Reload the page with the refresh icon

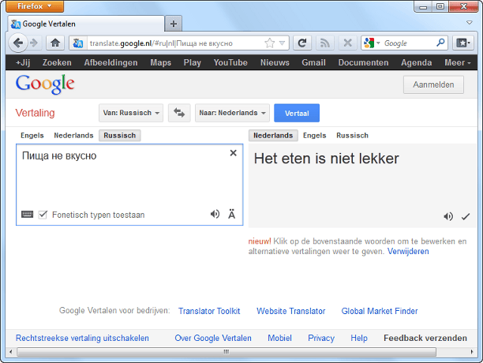(x=302, y=43)
